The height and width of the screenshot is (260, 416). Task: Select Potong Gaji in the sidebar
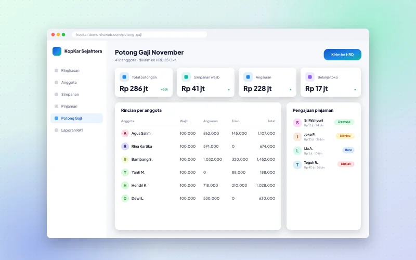tap(76, 119)
